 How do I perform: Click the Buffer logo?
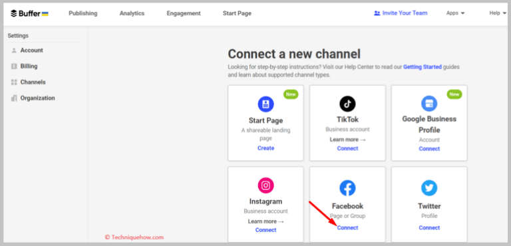tap(30, 13)
